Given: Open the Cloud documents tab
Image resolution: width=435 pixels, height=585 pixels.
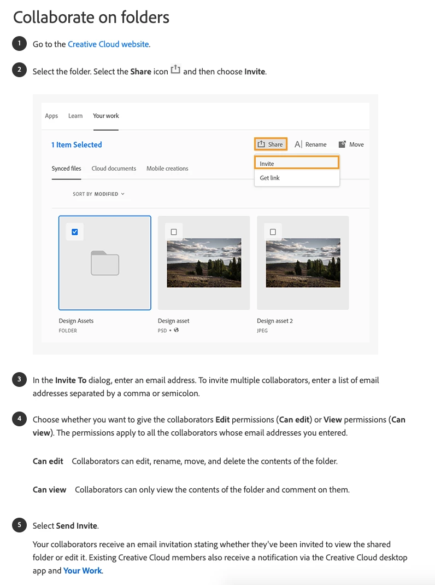Looking at the screenshot, I should point(114,168).
